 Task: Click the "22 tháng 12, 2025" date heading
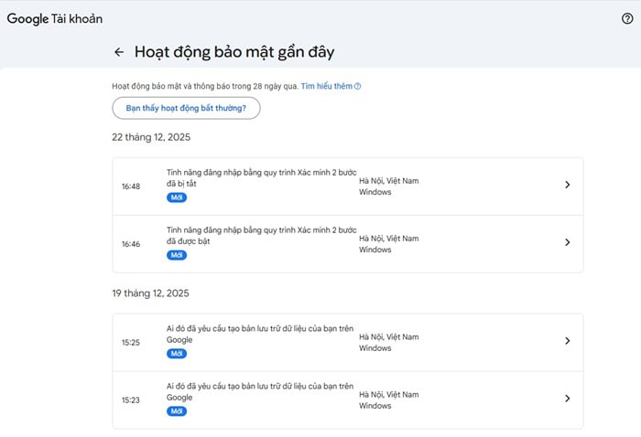pyautogui.click(x=151, y=137)
